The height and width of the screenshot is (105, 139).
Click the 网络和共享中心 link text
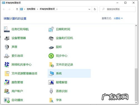21,64
